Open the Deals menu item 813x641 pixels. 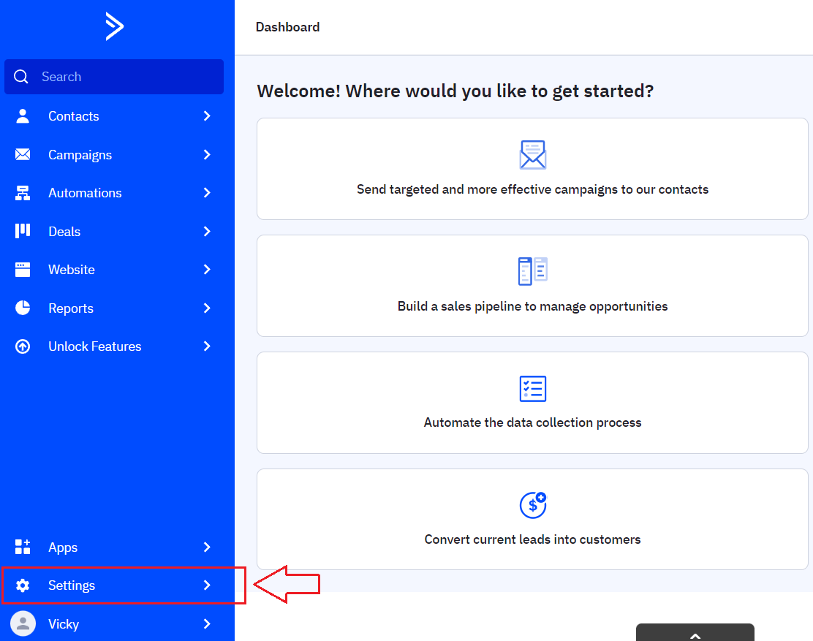[114, 231]
